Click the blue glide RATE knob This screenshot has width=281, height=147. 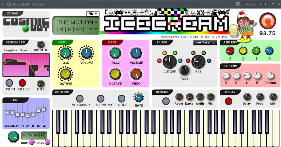tap(138, 98)
